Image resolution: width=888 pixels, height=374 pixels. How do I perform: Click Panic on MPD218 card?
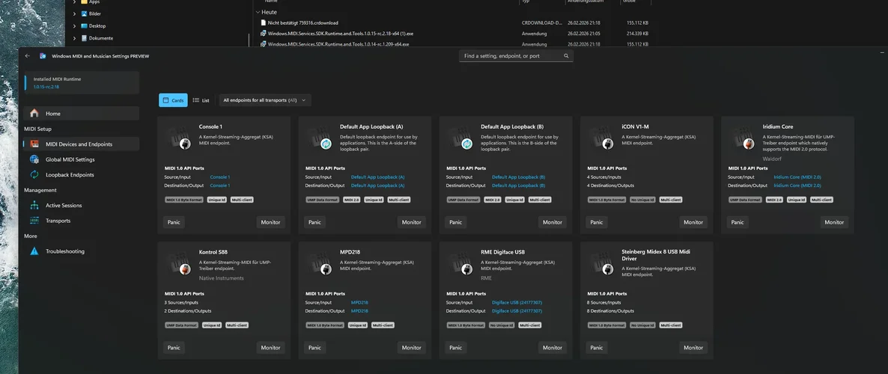pos(315,347)
